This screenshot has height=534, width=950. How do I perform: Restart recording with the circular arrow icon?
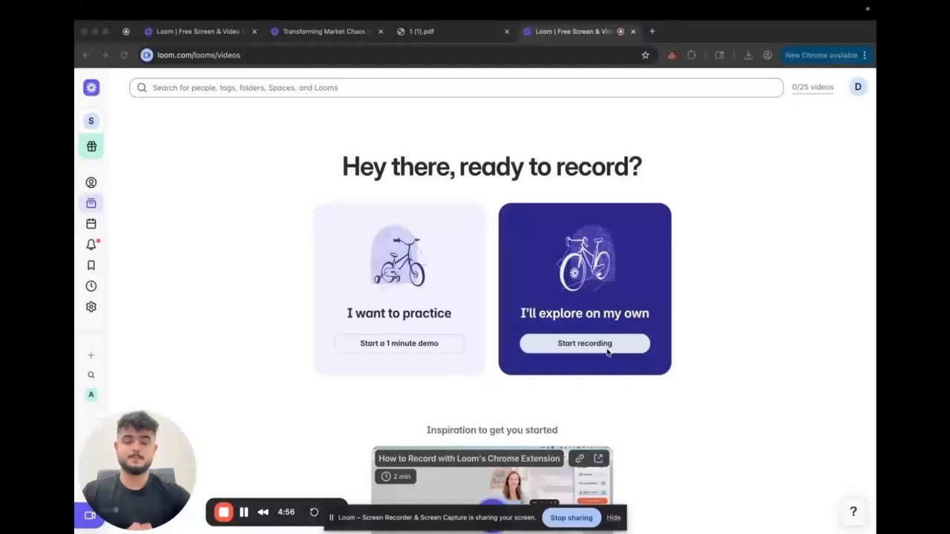(314, 512)
